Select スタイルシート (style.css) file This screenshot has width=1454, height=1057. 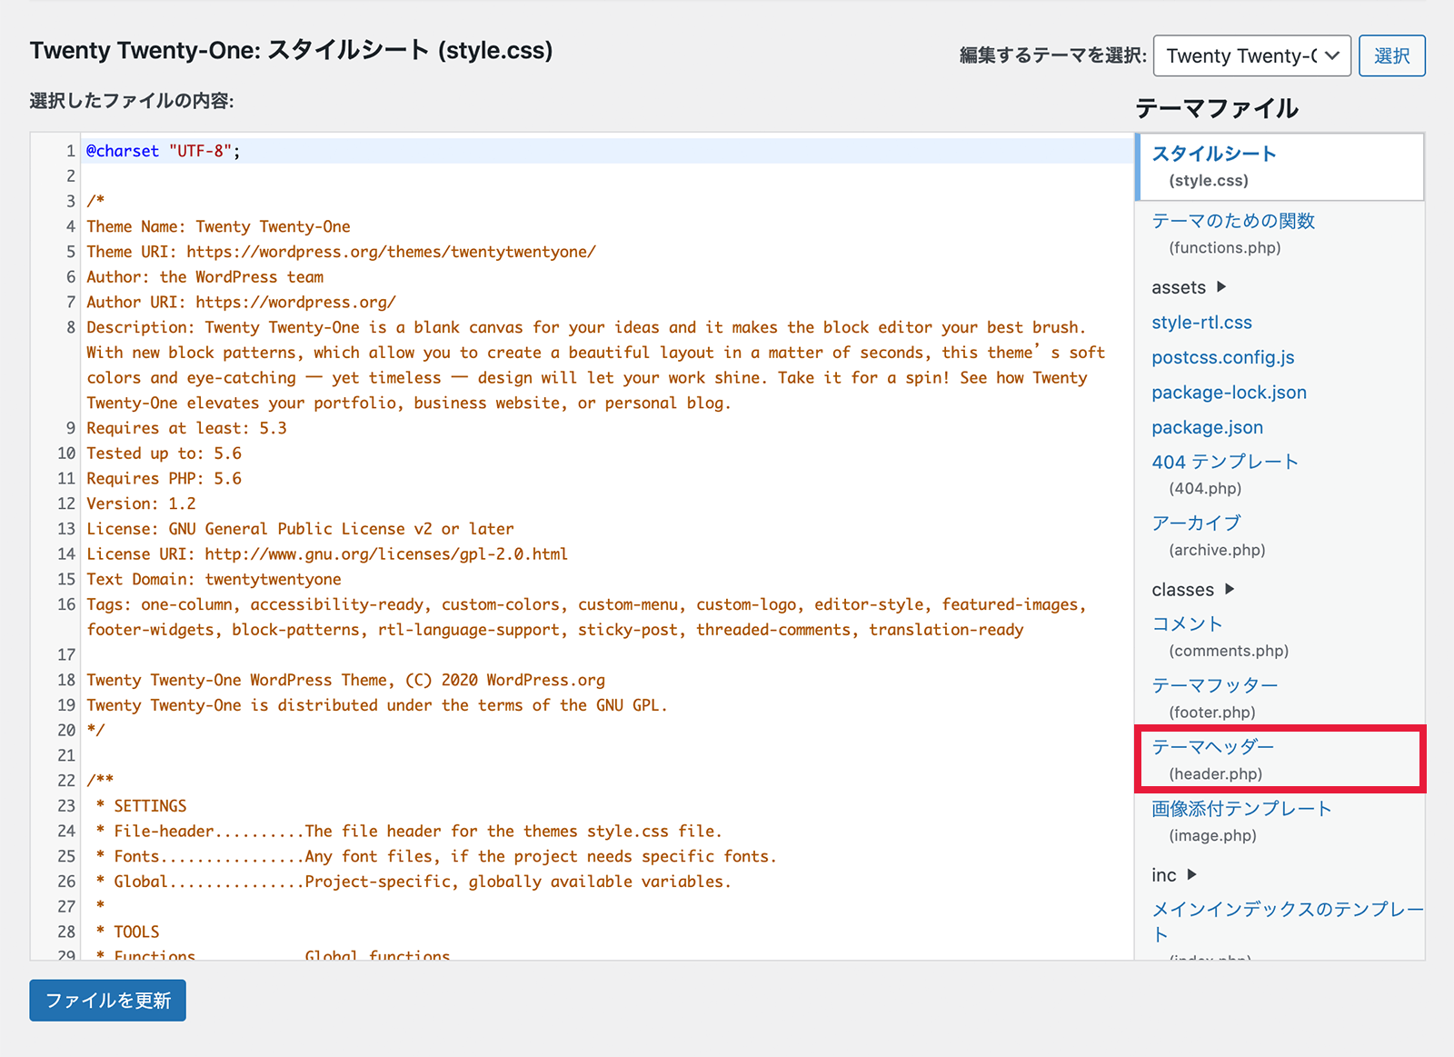1280,166
